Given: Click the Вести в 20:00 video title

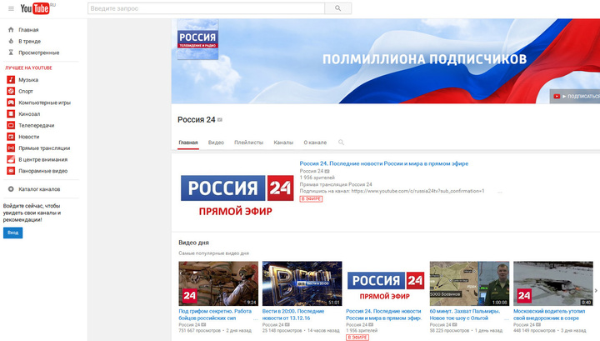Looking at the screenshot, I should [x=293, y=314].
